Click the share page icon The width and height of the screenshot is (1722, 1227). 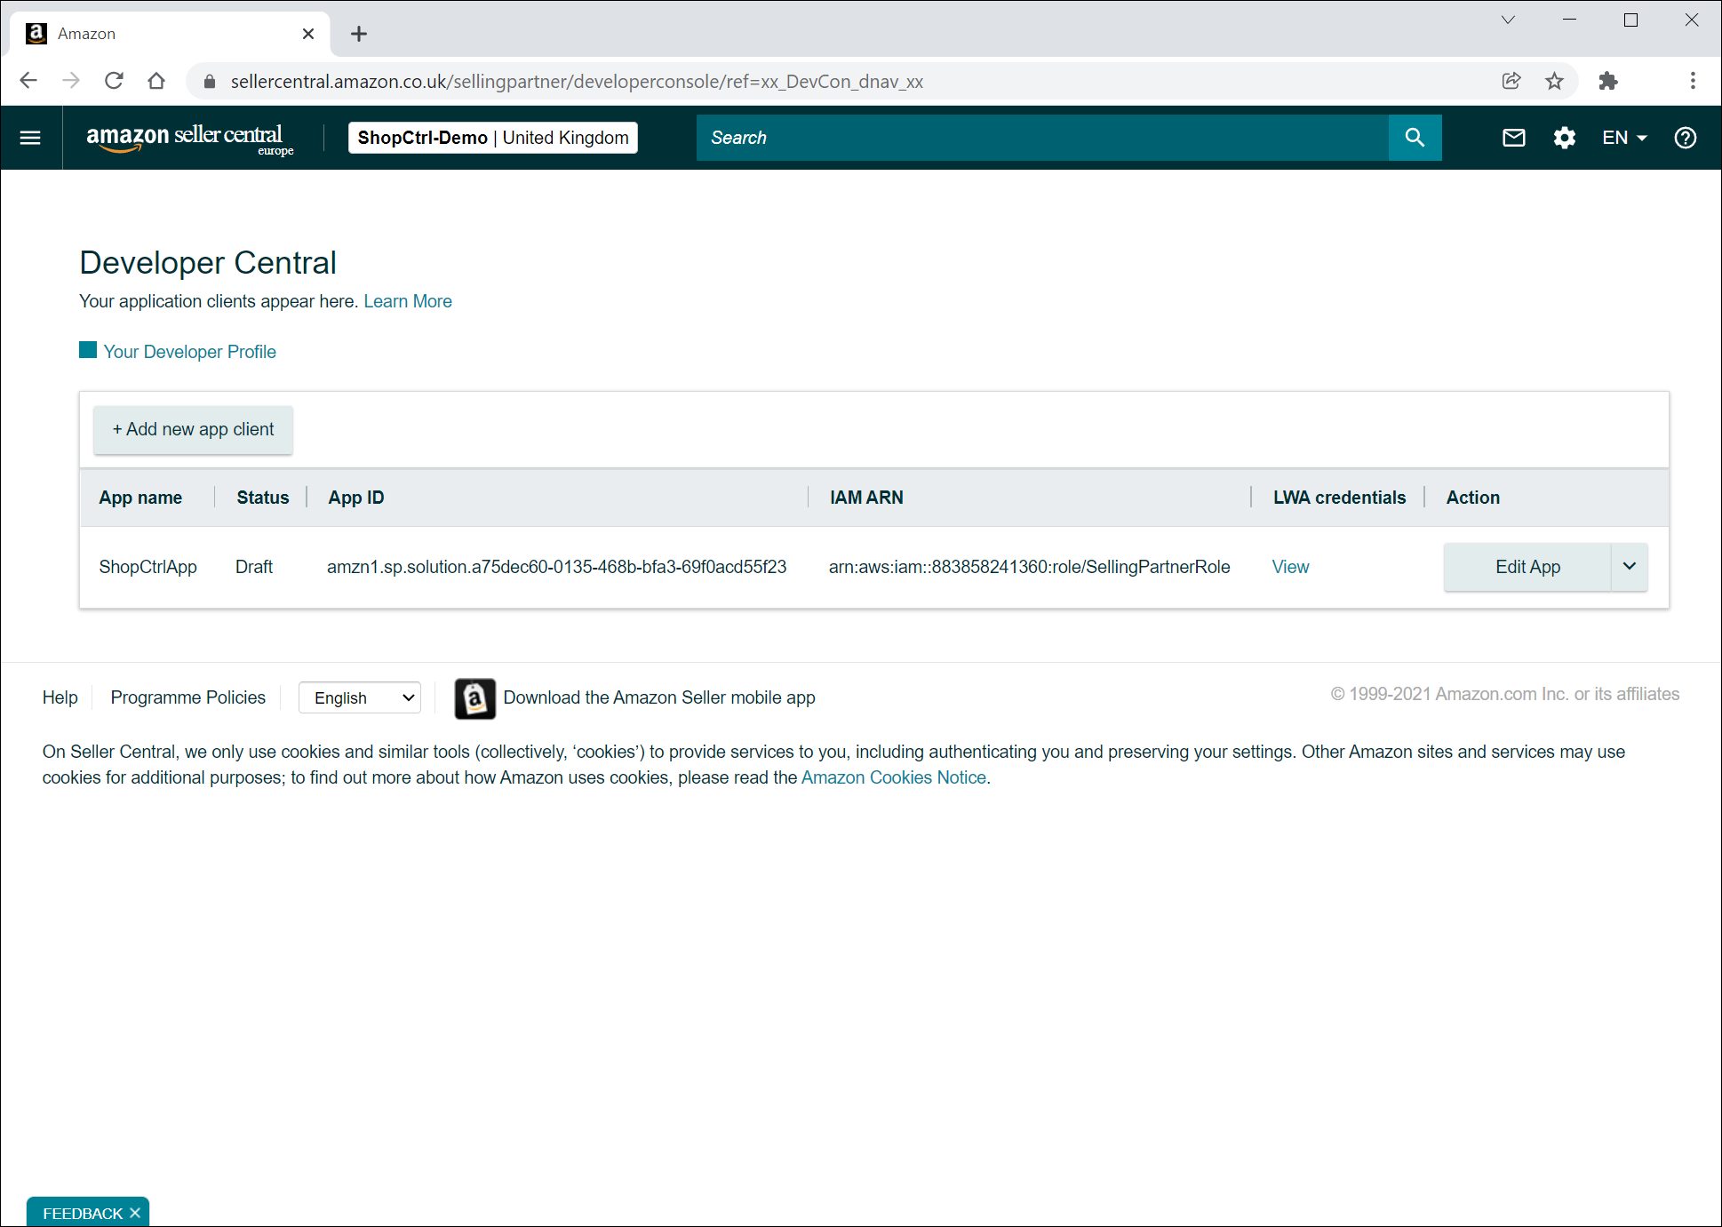[x=1511, y=81]
